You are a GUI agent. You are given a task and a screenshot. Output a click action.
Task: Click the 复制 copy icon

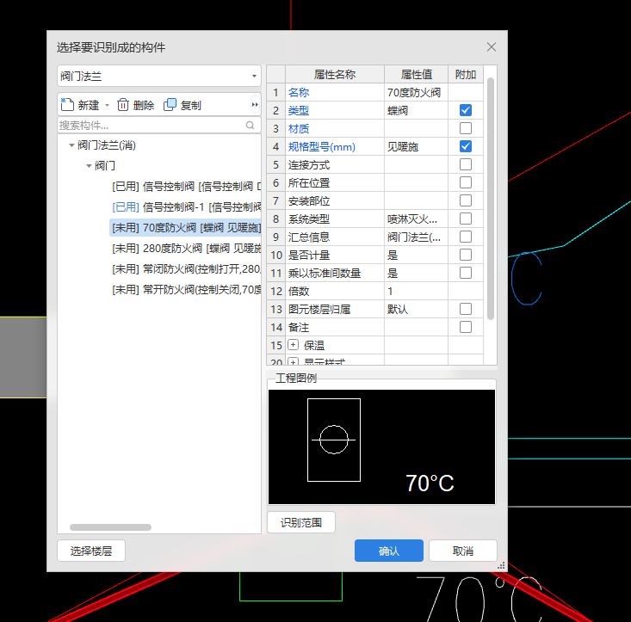click(170, 105)
